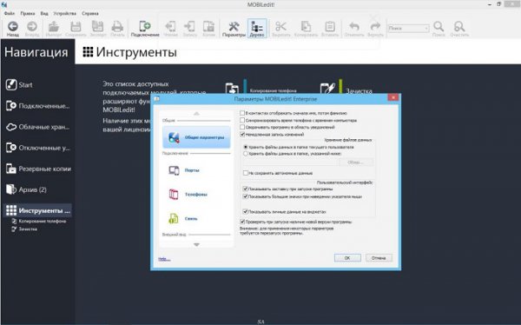The width and height of the screenshot is (521, 325).
Task: Open the Help link in dialog
Action: [164, 259]
